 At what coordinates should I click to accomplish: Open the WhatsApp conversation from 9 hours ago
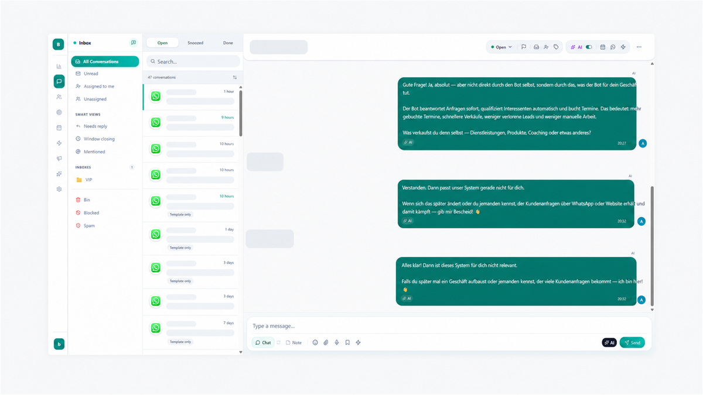(192, 123)
